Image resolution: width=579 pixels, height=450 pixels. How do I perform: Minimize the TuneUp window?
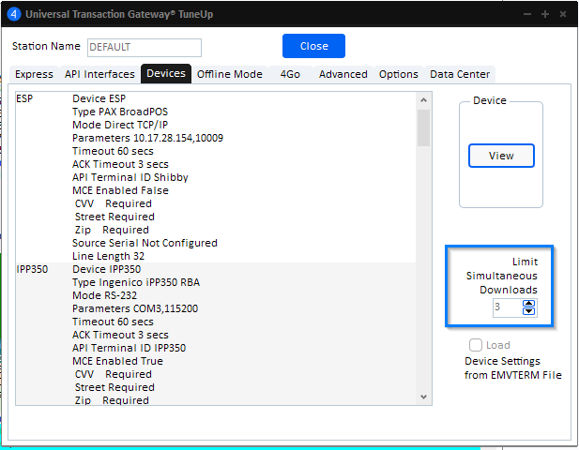(527, 15)
